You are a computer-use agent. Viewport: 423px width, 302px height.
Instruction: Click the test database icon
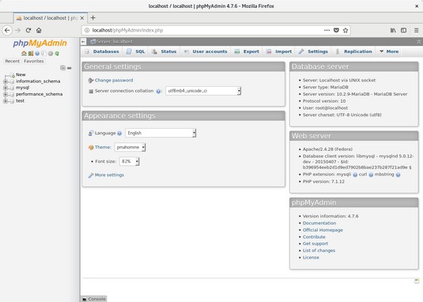[x=12, y=101]
